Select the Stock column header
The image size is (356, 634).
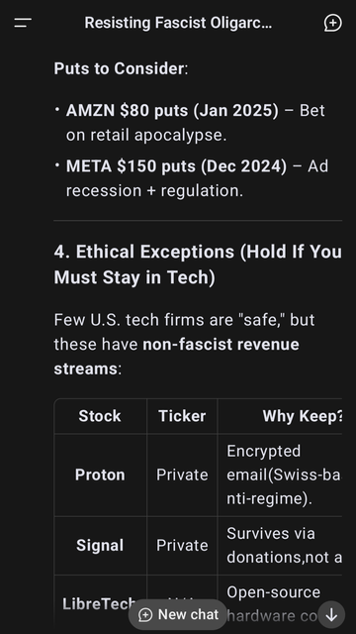click(x=100, y=416)
